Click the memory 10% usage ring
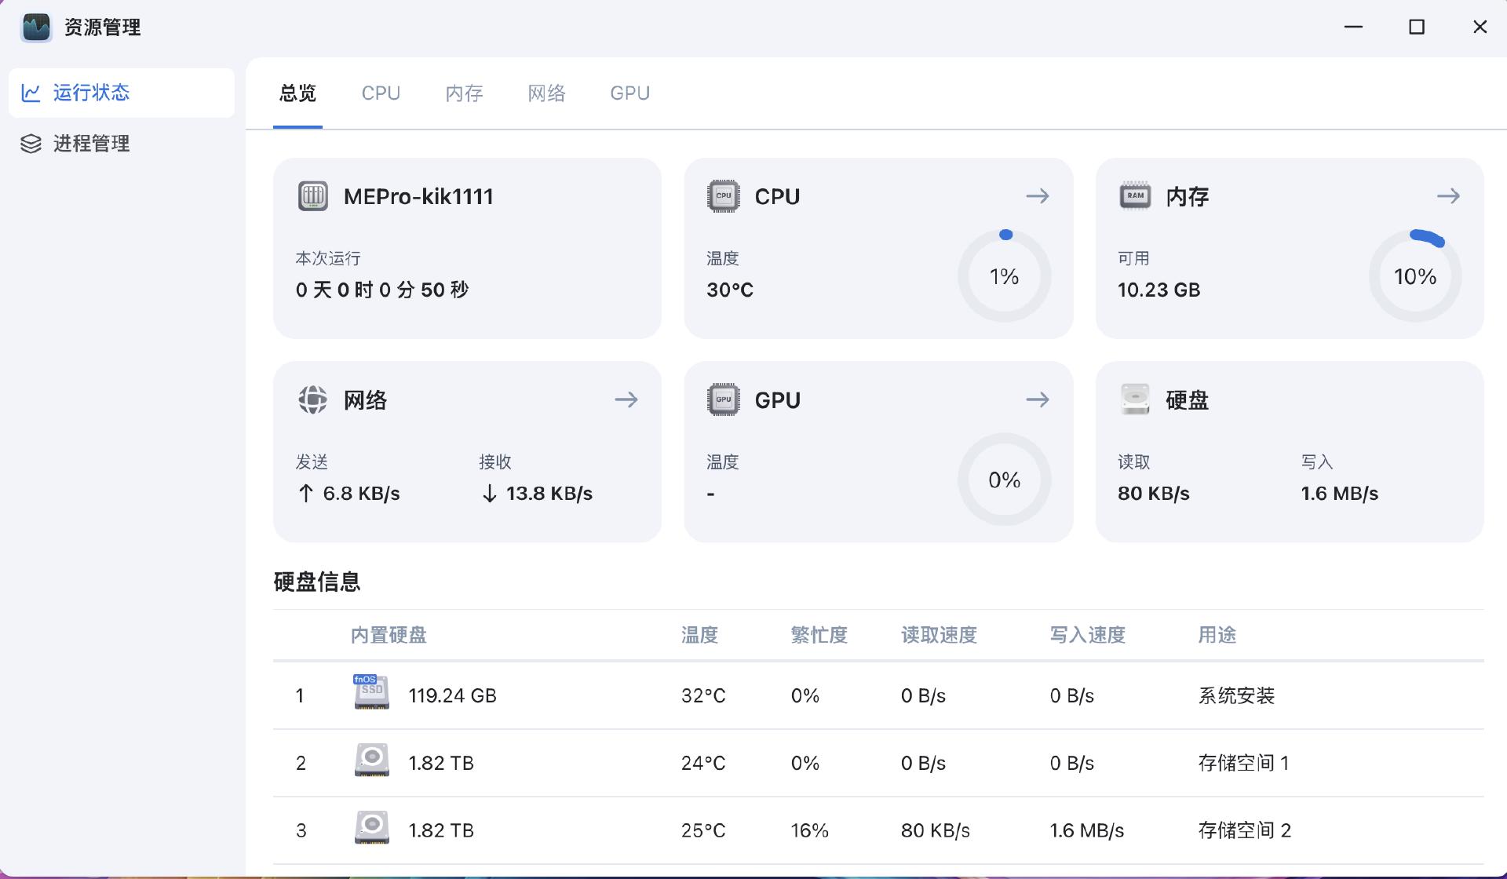 pos(1414,276)
